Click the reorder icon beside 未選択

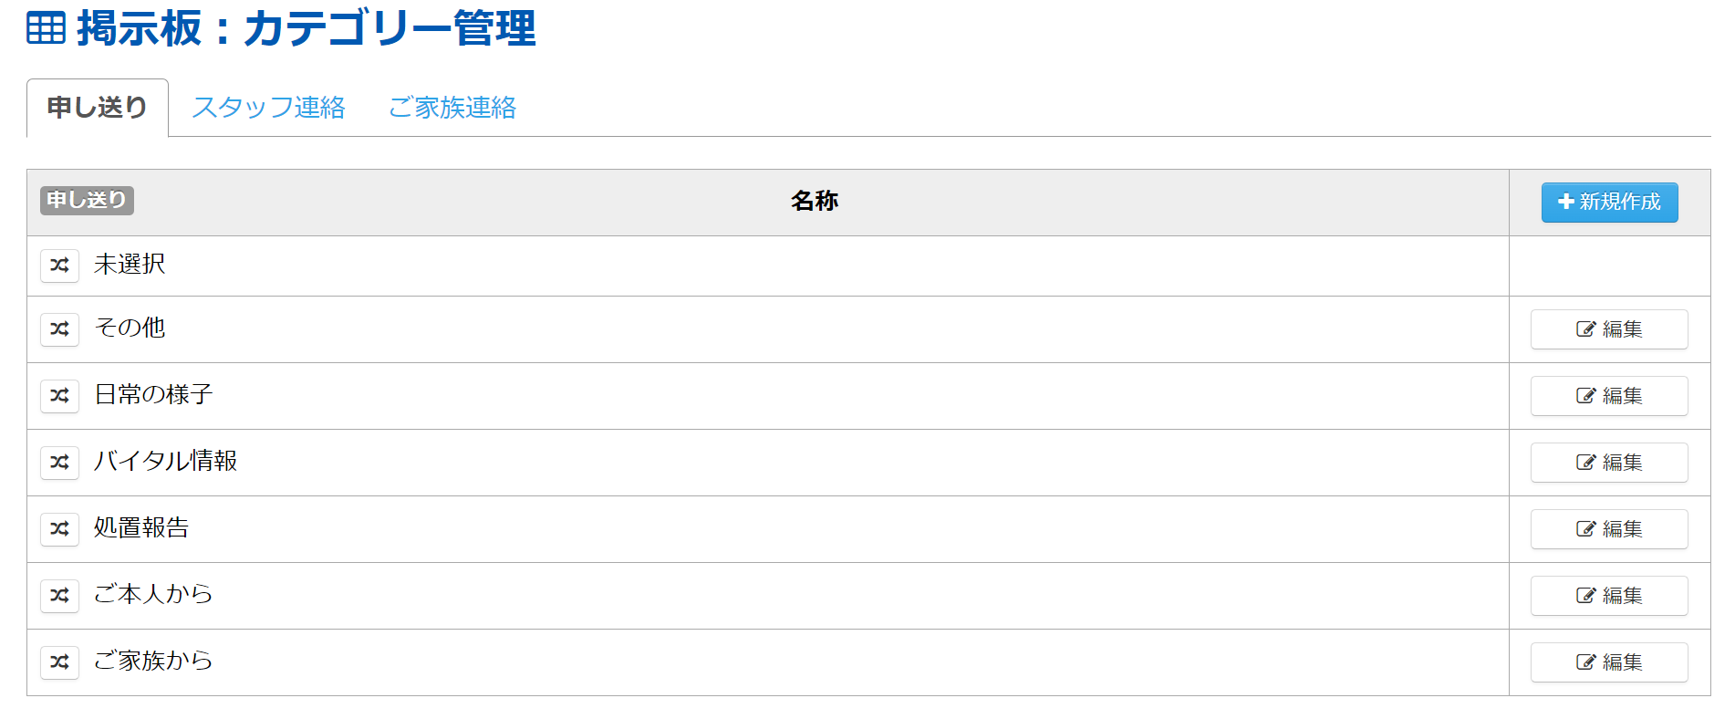coord(60,266)
